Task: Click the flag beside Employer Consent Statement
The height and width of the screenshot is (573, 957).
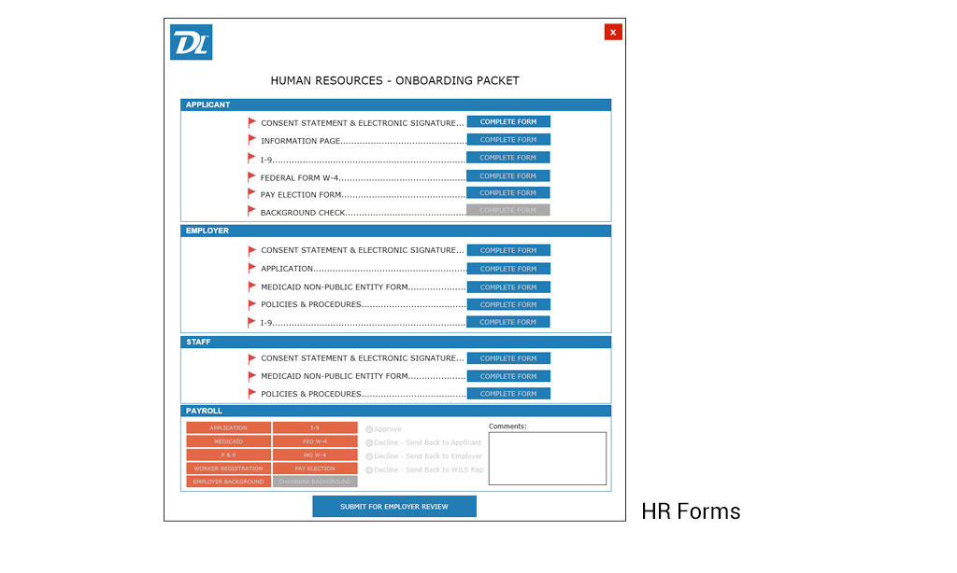Action: click(251, 250)
